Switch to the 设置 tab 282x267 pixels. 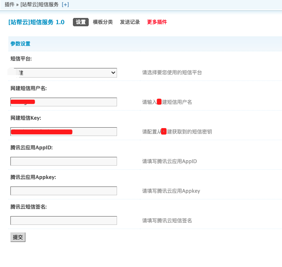tap(81, 22)
